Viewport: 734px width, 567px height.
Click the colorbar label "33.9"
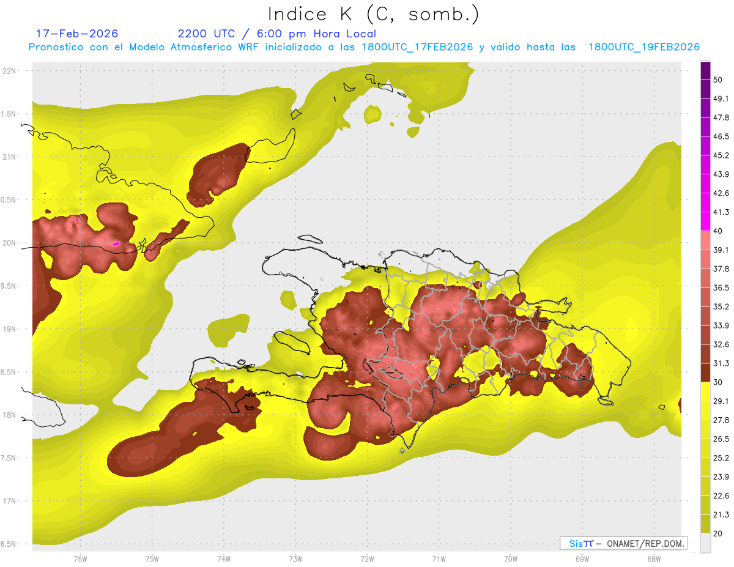(721, 325)
